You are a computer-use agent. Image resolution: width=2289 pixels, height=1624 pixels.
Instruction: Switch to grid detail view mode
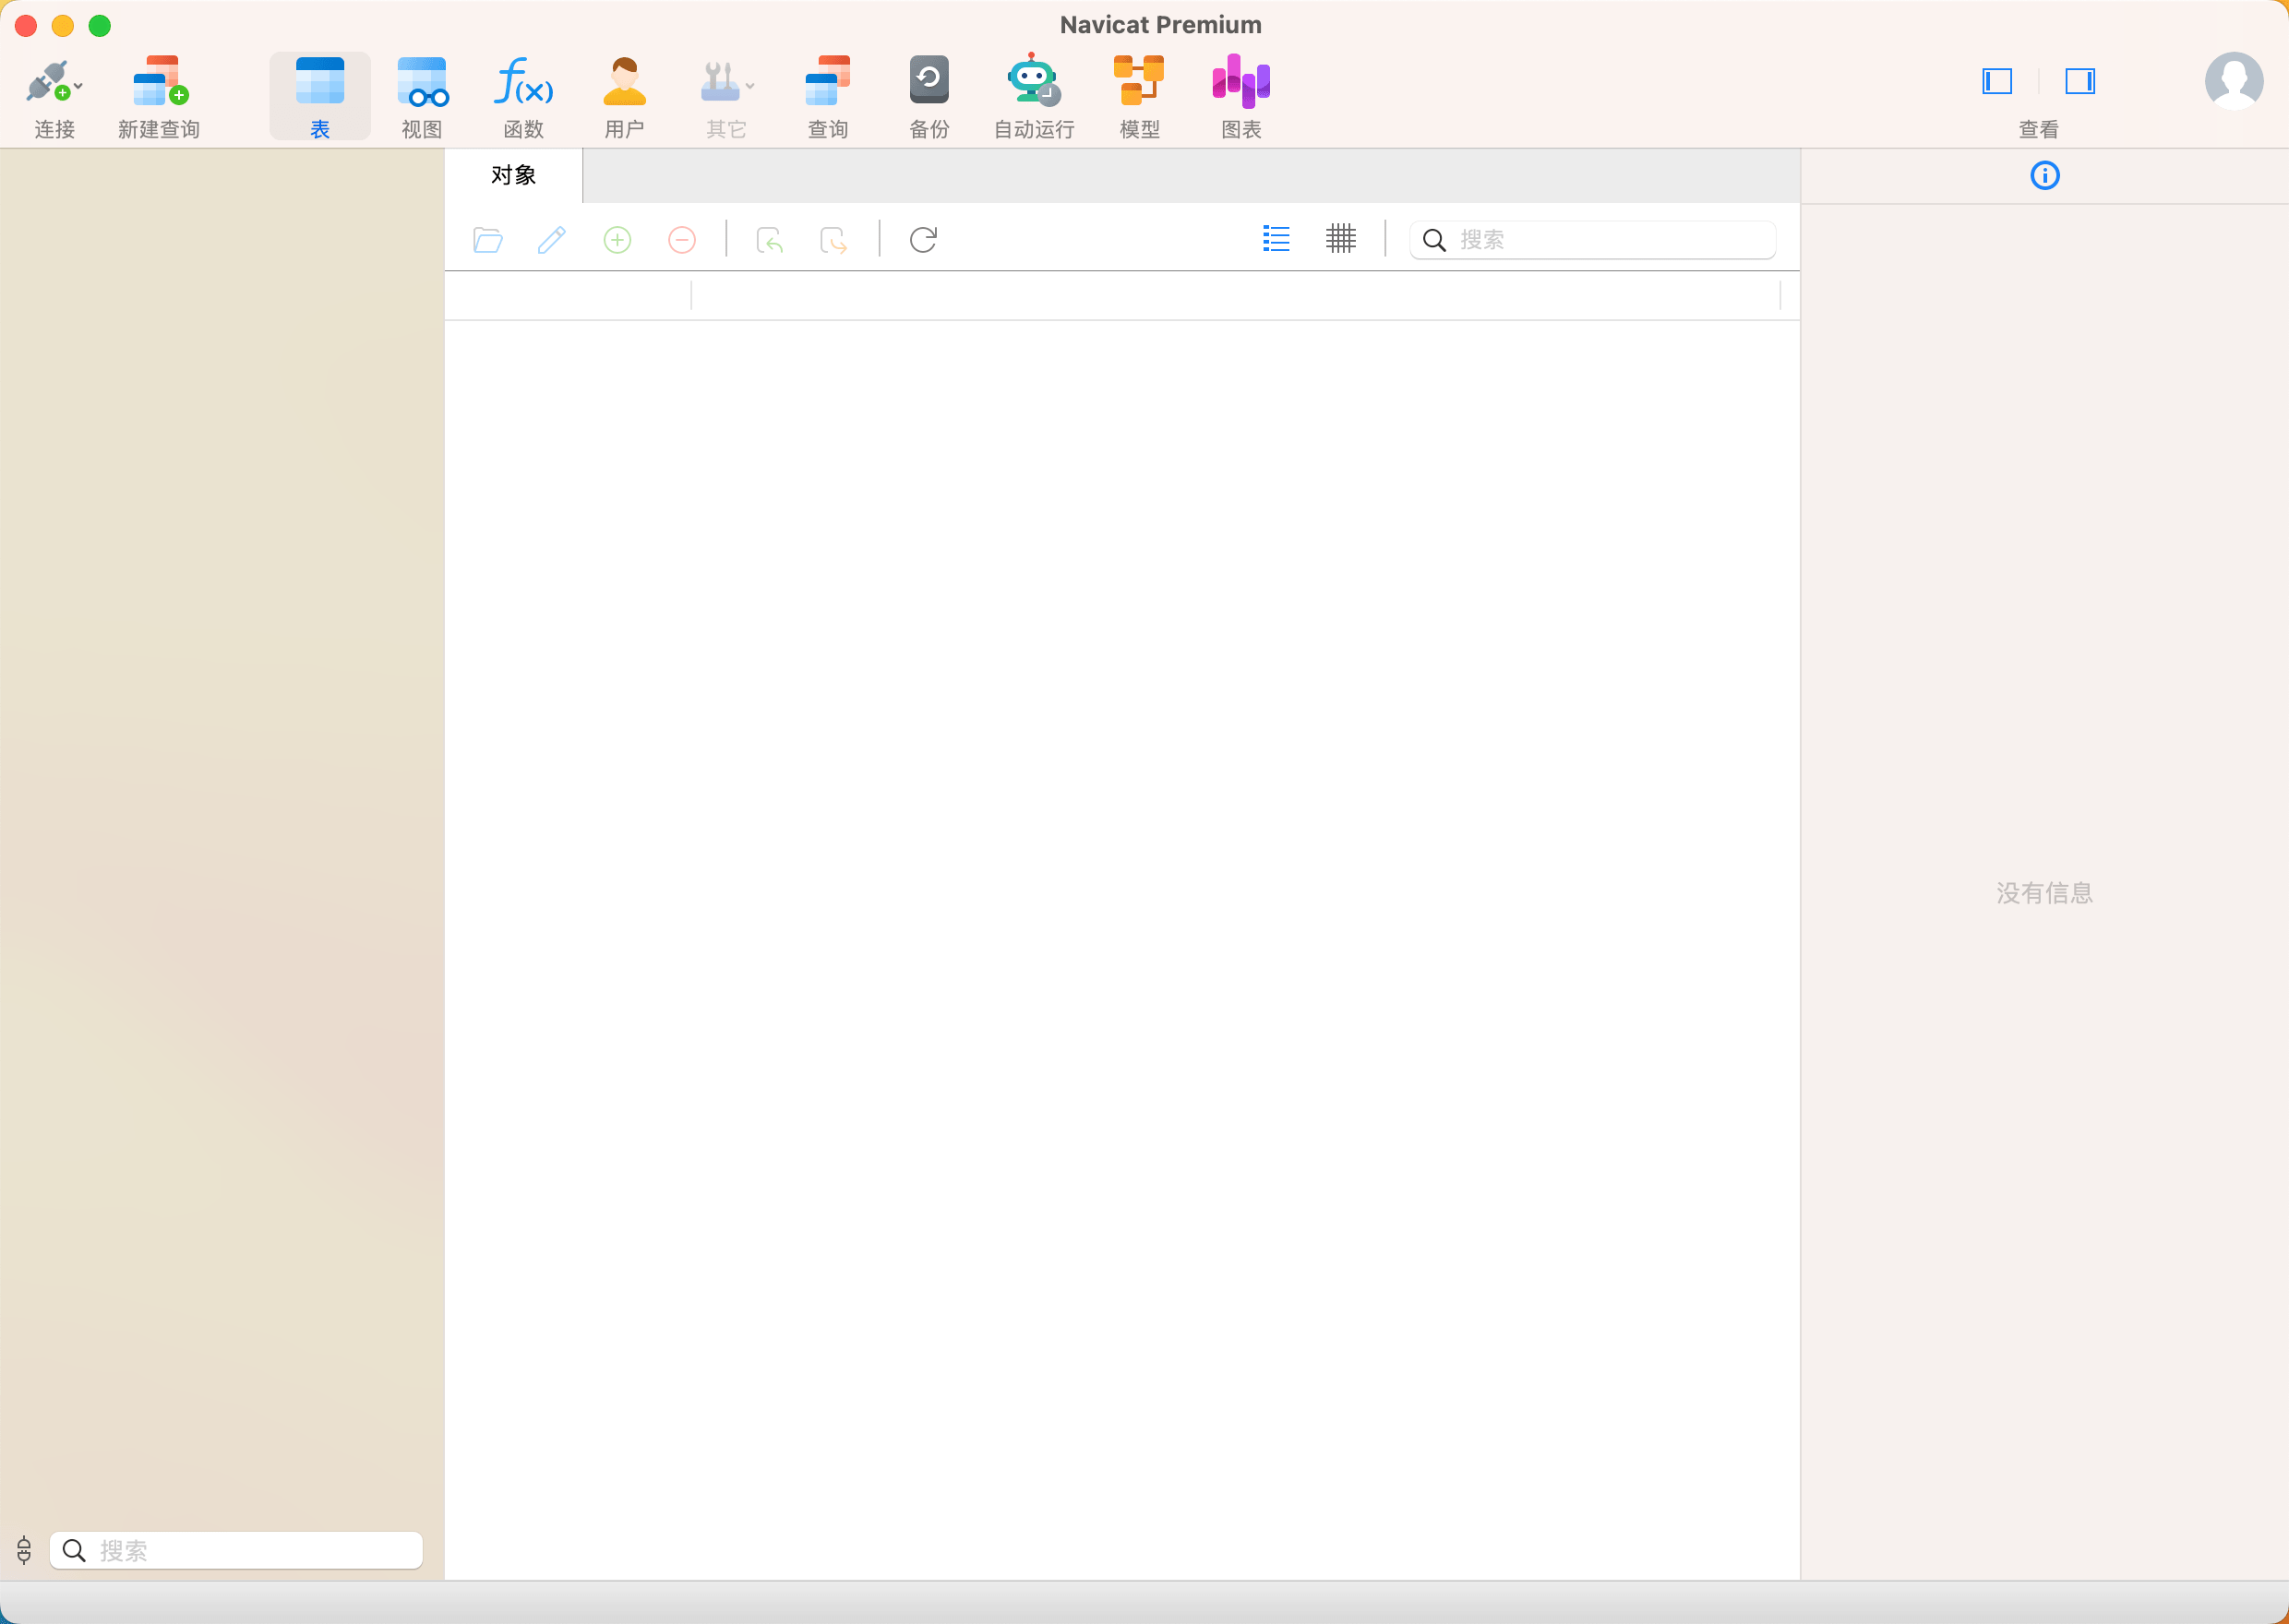click(x=1341, y=238)
